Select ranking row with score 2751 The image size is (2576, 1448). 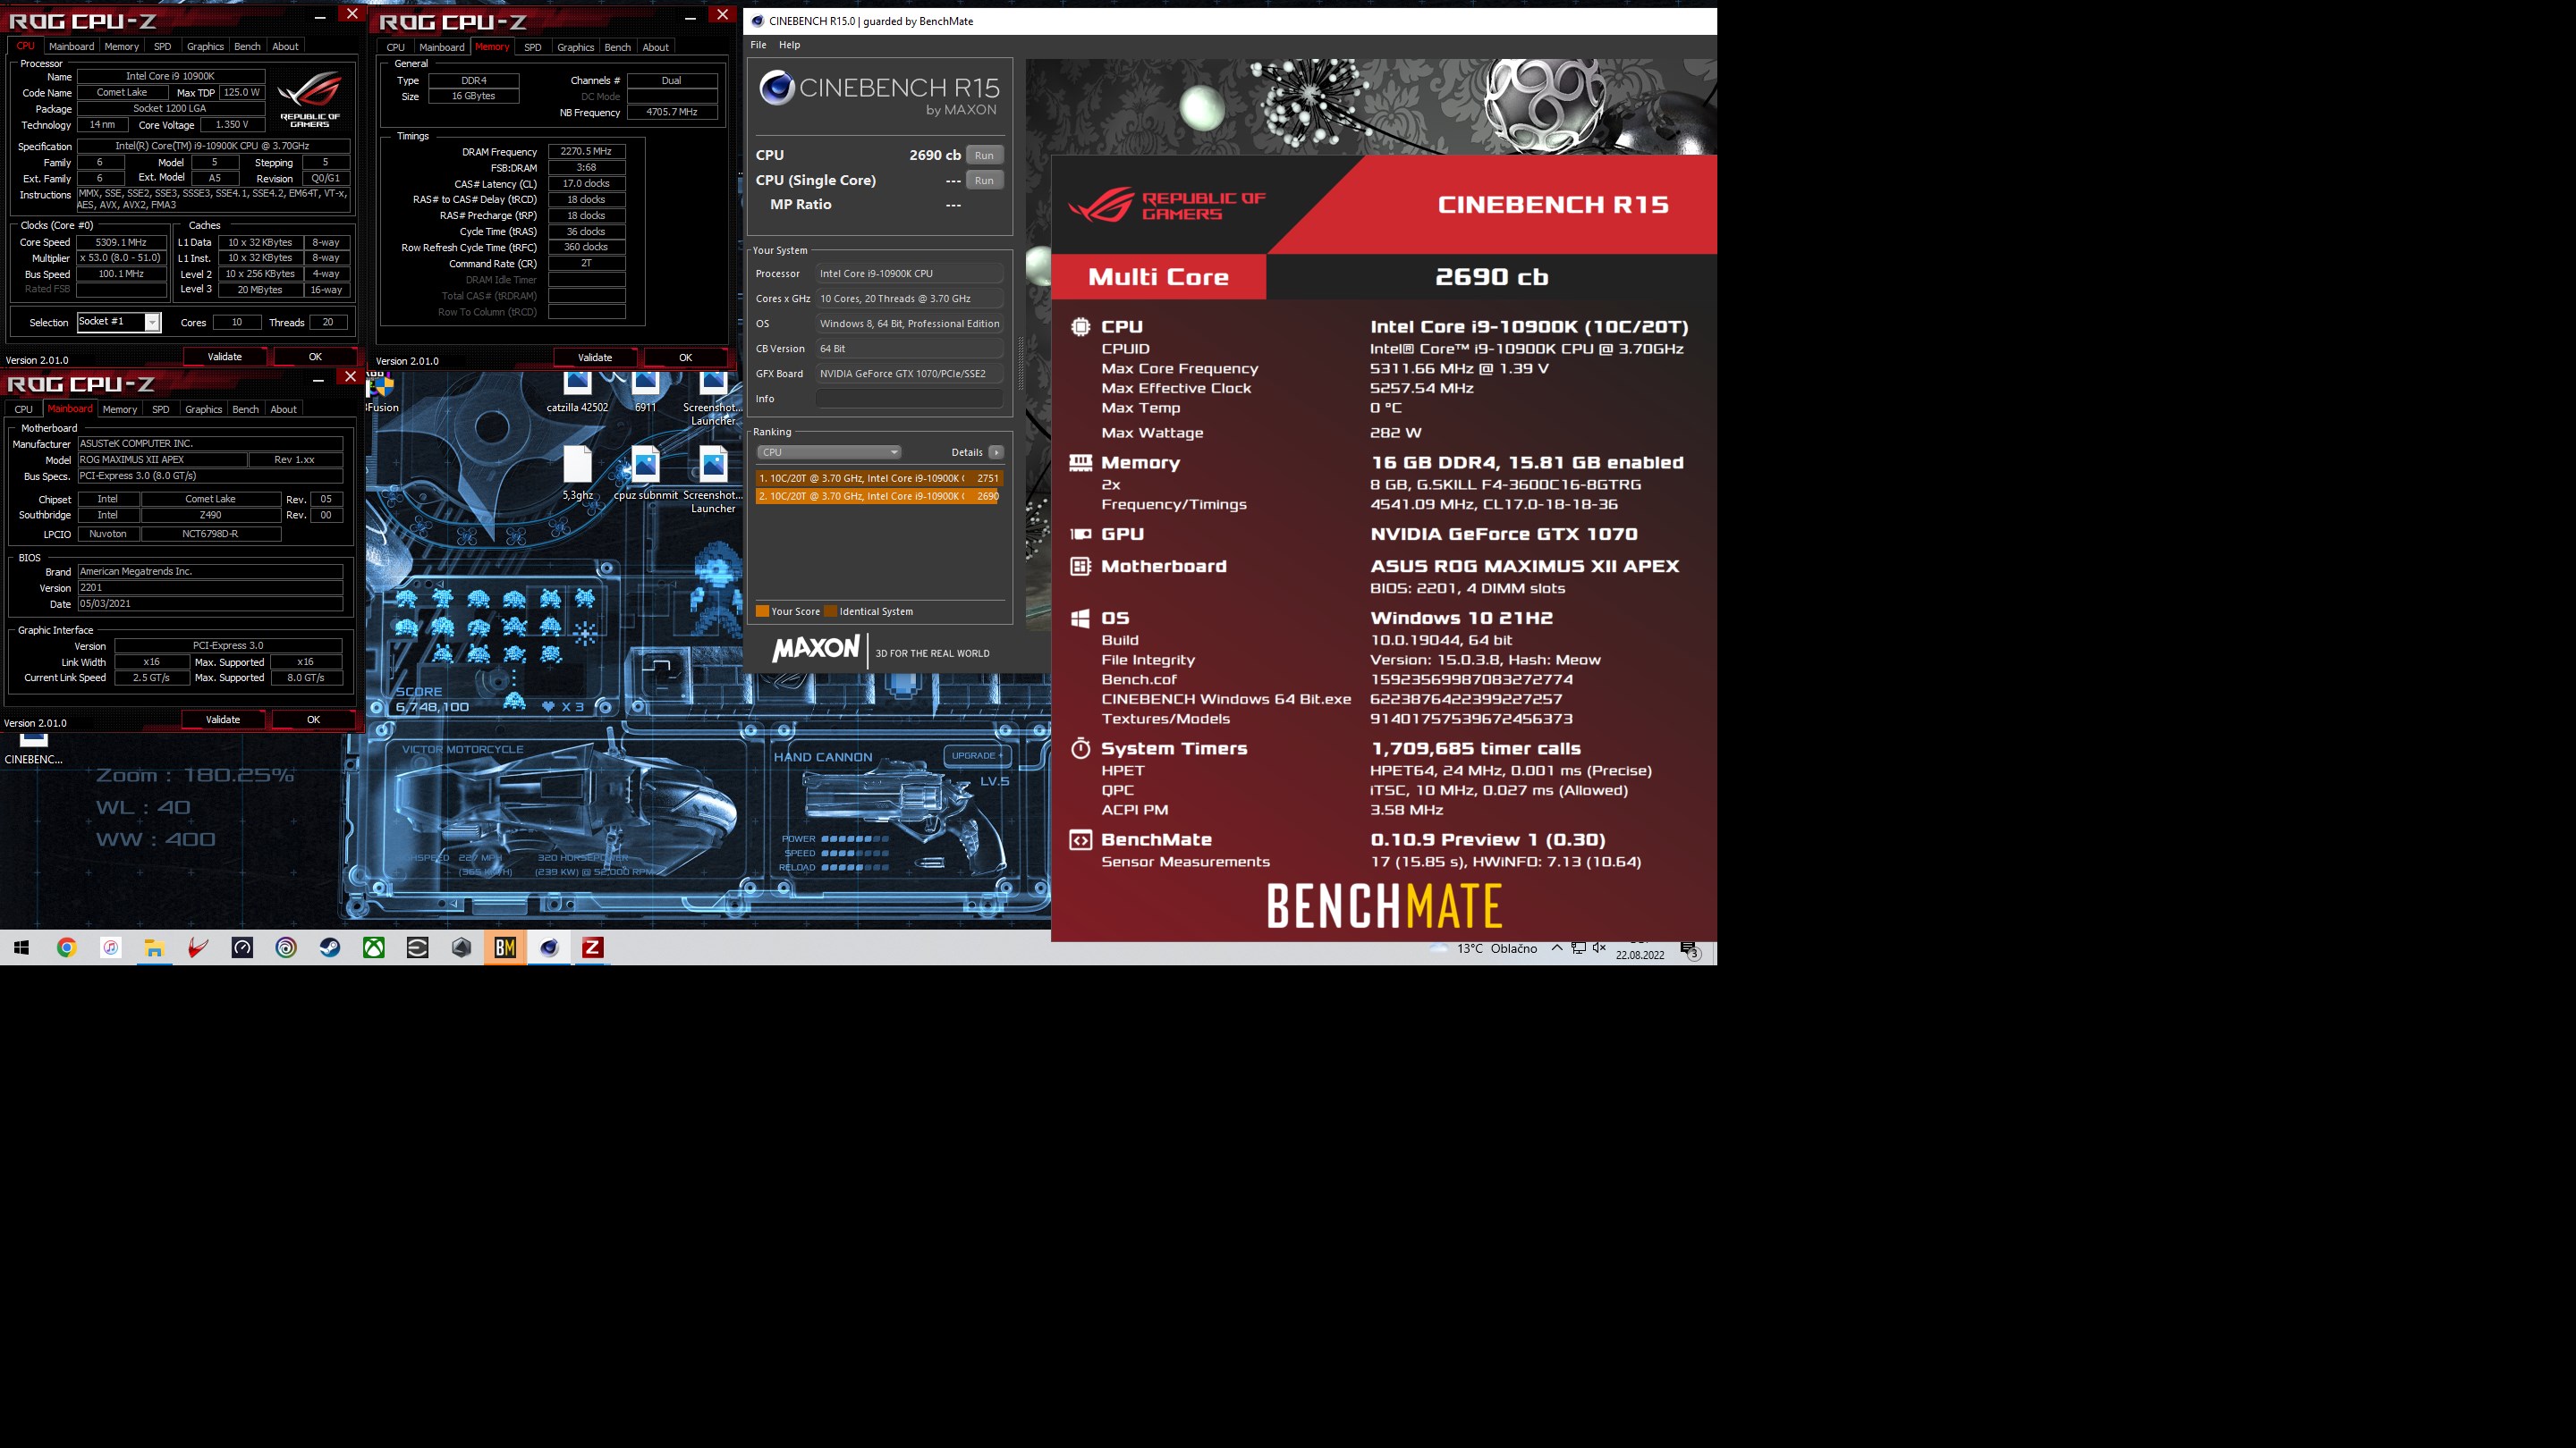[x=878, y=477]
